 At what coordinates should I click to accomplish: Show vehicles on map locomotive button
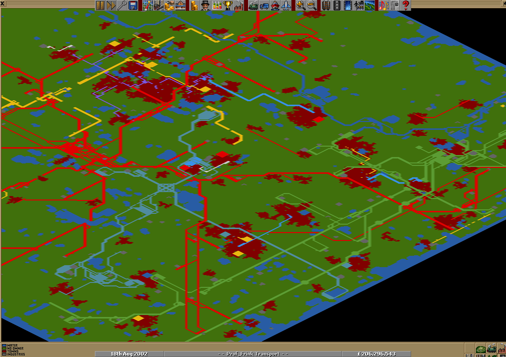(x=491, y=349)
